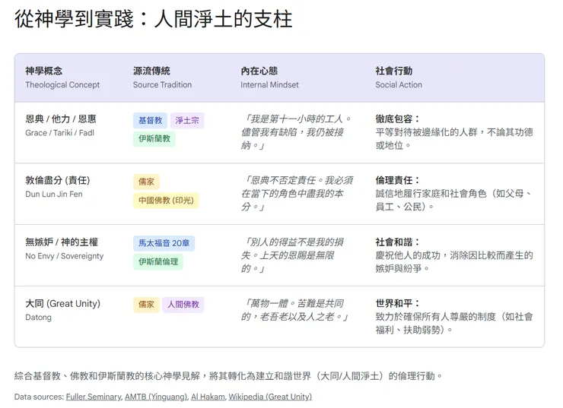
Task: Click the 伊斯蘭教 tag
Action: 154,139
